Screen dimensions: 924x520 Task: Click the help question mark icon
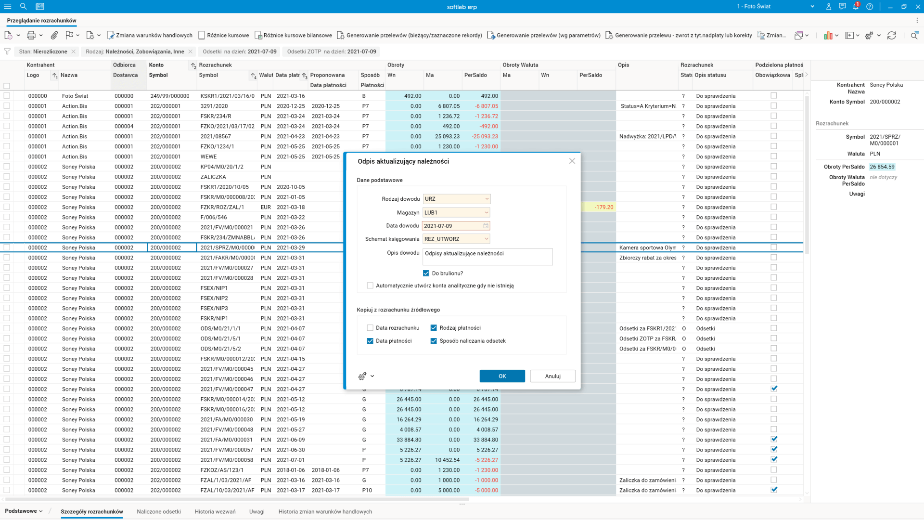[870, 6]
